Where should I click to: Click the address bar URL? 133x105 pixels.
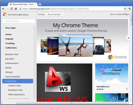[x=55, y=9]
